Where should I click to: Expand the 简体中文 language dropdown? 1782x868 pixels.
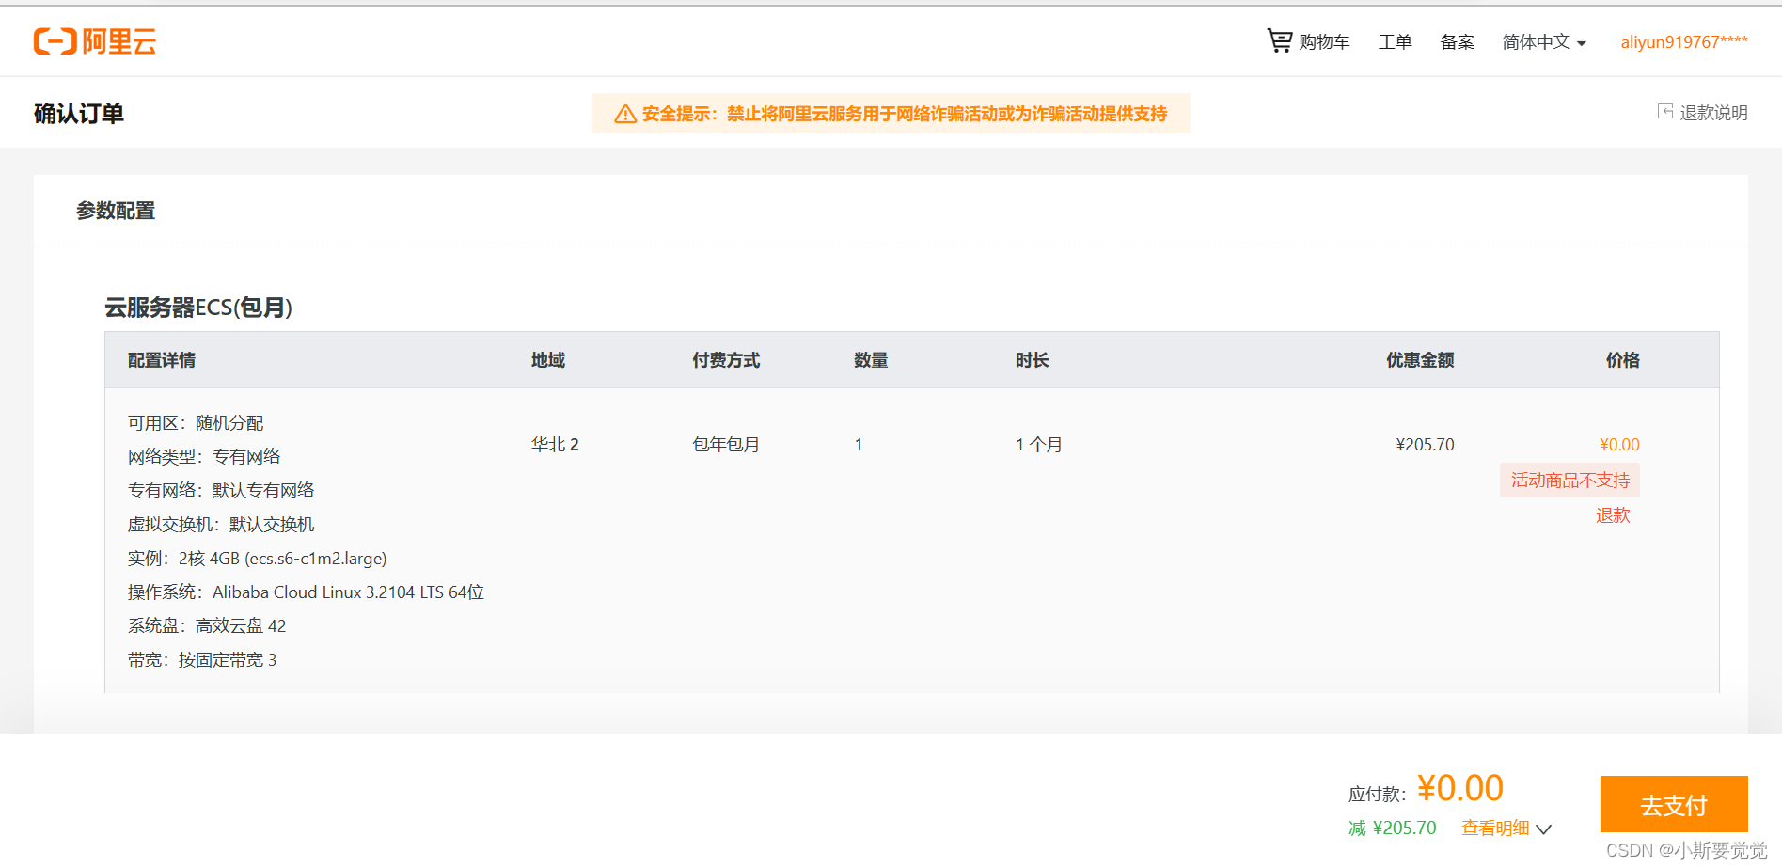[x=1544, y=41]
